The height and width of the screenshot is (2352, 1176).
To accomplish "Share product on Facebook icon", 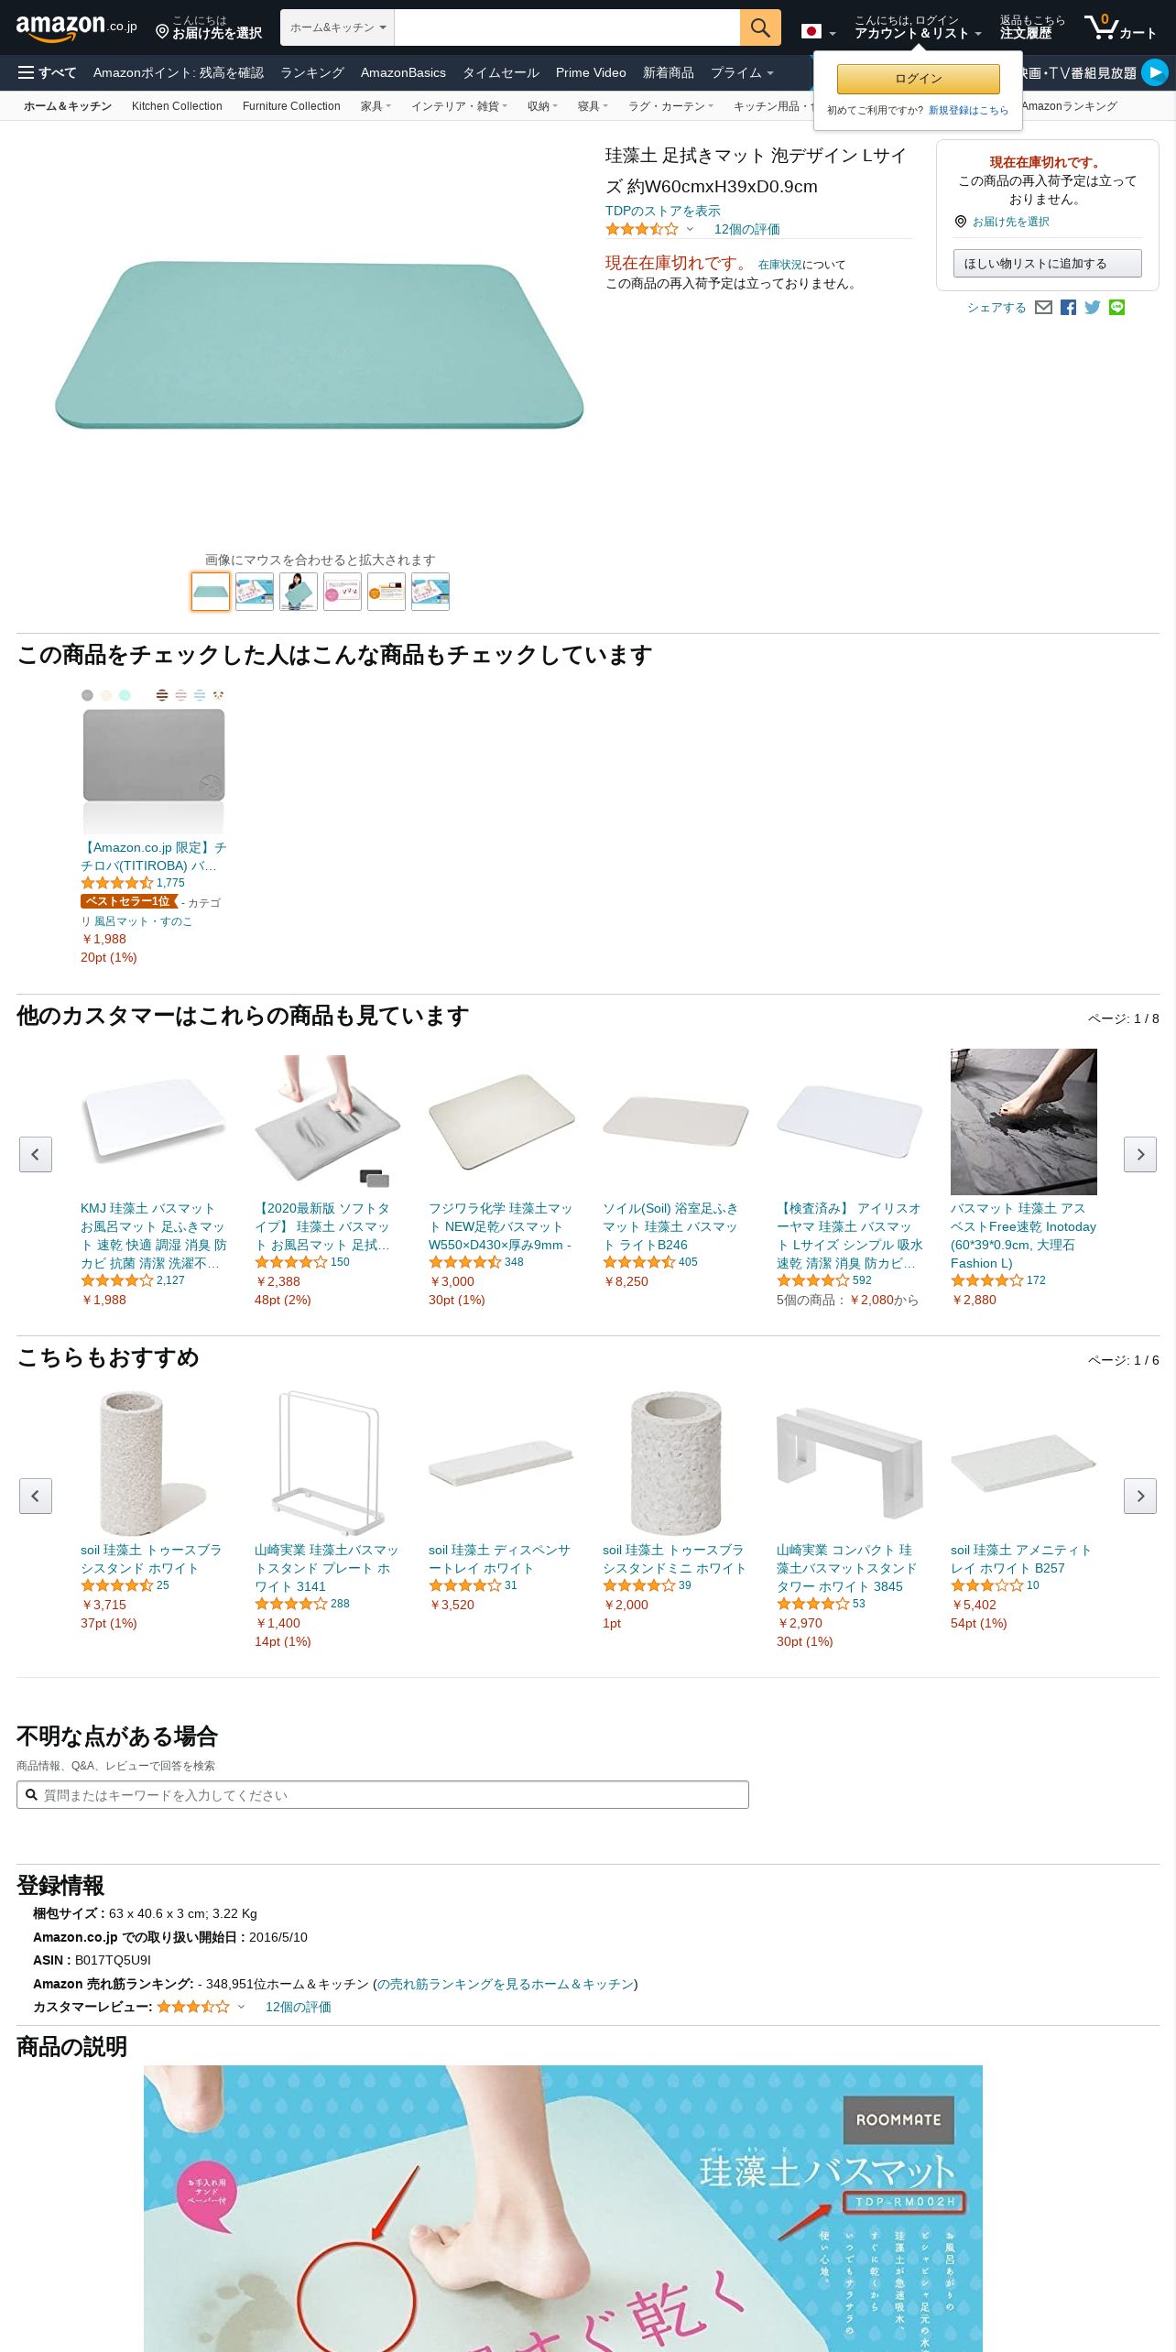I will coord(1068,308).
